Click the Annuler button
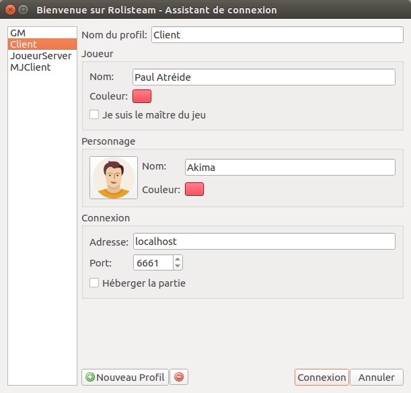The image size is (411, 393). pyautogui.click(x=376, y=378)
